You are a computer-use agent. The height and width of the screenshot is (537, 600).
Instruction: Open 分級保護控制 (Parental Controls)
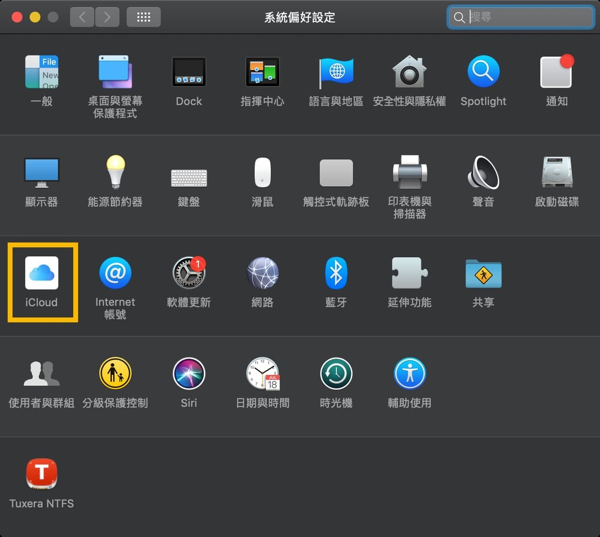click(115, 374)
